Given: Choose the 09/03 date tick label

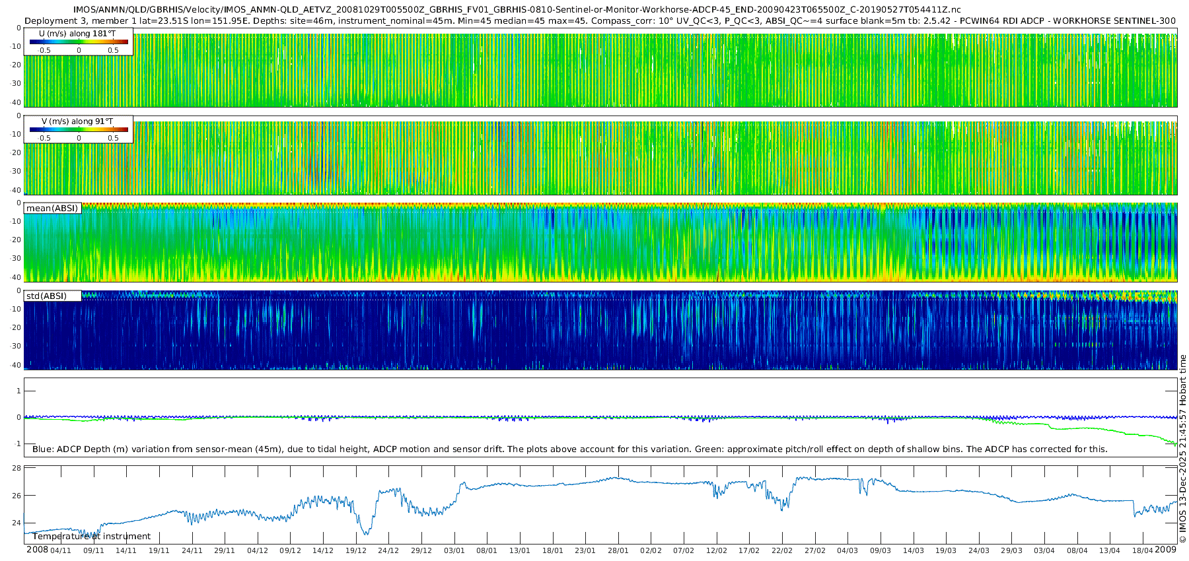Looking at the screenshot, I should [x=880, y=550].
